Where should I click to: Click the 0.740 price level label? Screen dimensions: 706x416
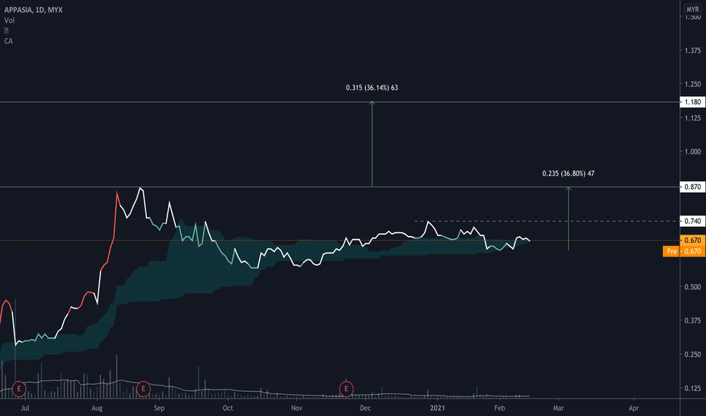[x=692, y=221]
